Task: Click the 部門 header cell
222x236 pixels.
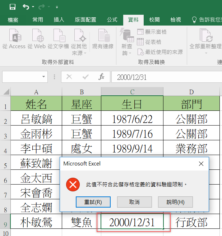Action: pos(191,104)
